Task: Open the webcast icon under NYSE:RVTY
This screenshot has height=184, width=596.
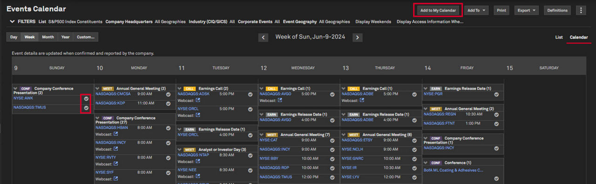Action: [x=116, y=164]
